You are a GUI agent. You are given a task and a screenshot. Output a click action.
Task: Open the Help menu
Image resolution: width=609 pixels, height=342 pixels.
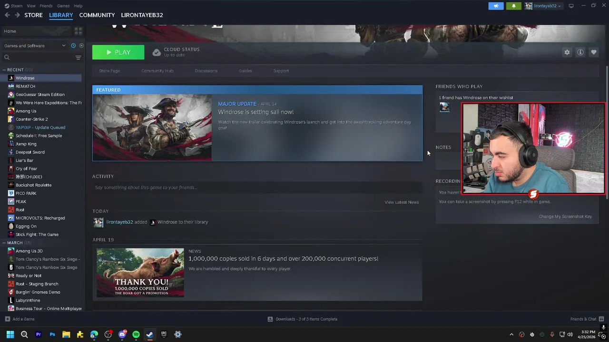(x=79, y=6)
